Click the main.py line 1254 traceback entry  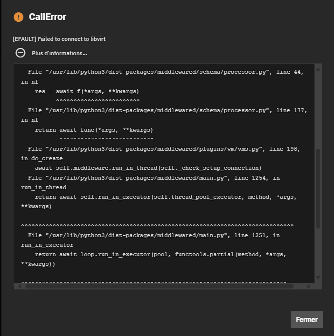click(x=150, y=182)
